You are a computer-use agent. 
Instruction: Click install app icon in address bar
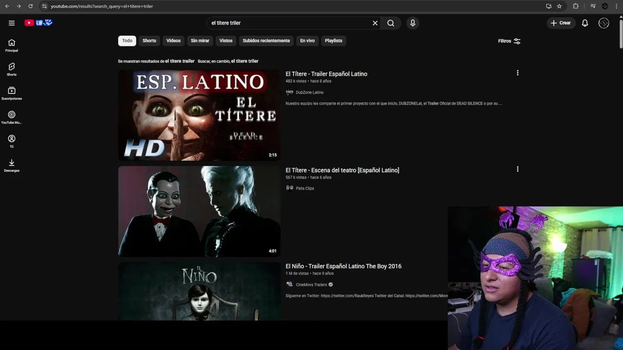[x=549, y=6]
